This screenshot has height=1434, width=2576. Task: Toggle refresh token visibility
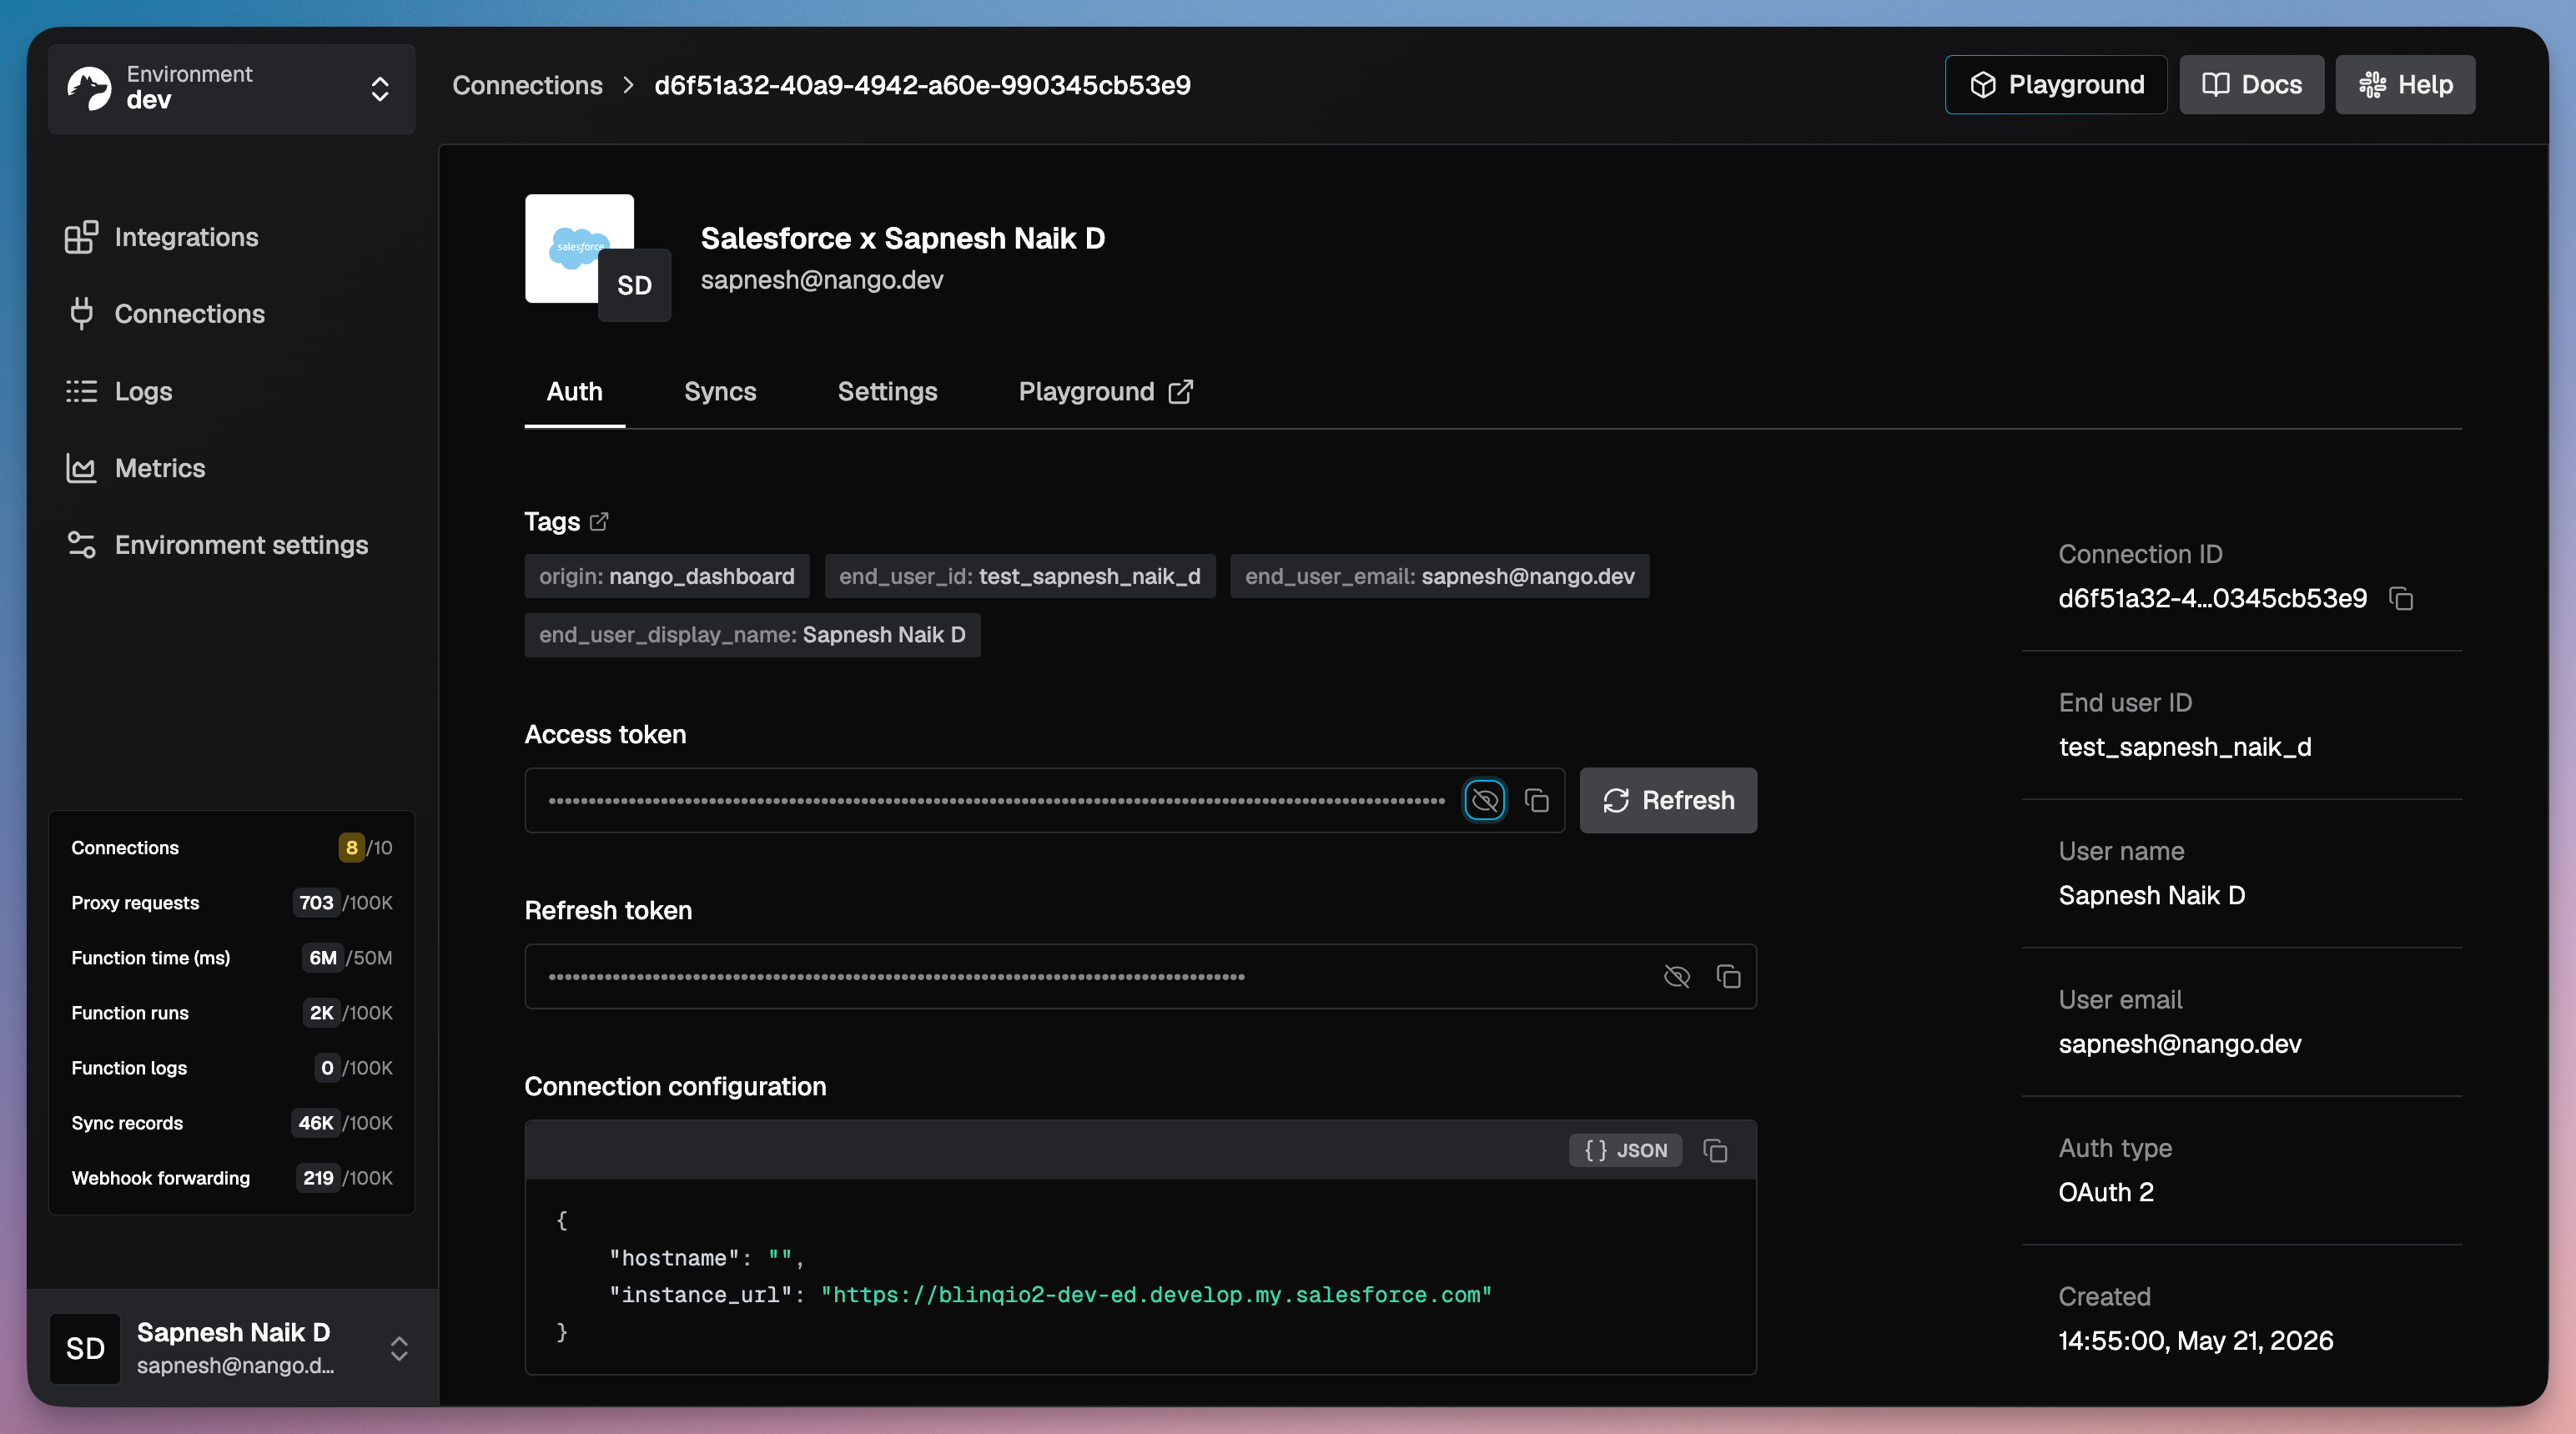click(1677, 976)
